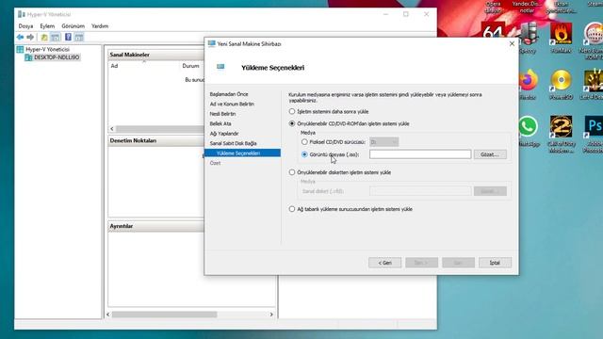Viewport: 603px width, 339px height.
Task: Click the 'İleri >' button
Action: pos(421,263)
